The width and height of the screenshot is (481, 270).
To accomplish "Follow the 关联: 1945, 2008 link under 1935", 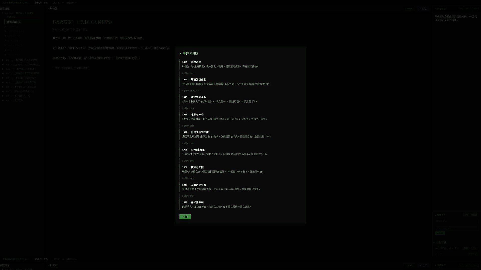I will tap(191, 91).
